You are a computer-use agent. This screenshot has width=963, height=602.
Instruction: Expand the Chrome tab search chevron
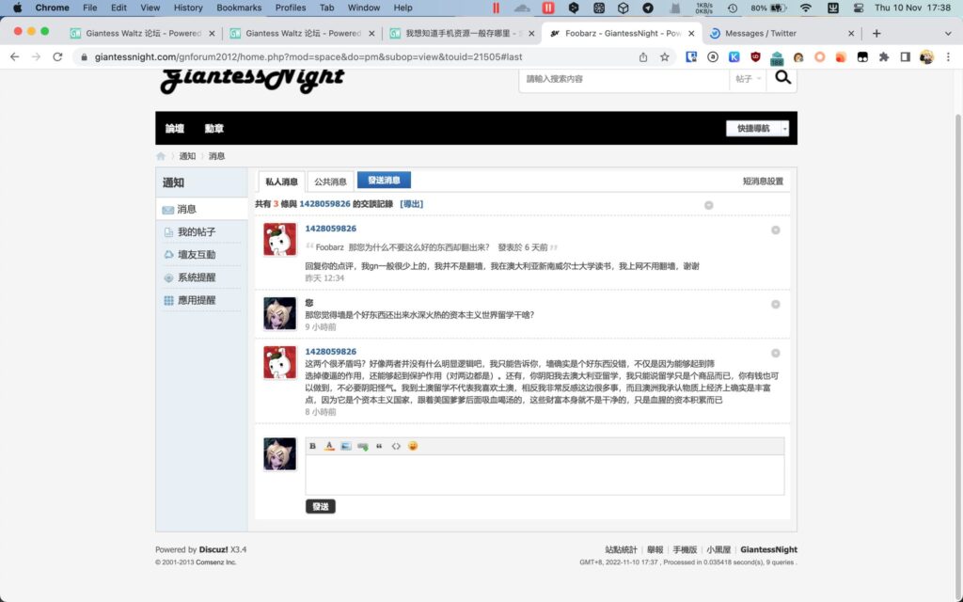tap(943, 33)
